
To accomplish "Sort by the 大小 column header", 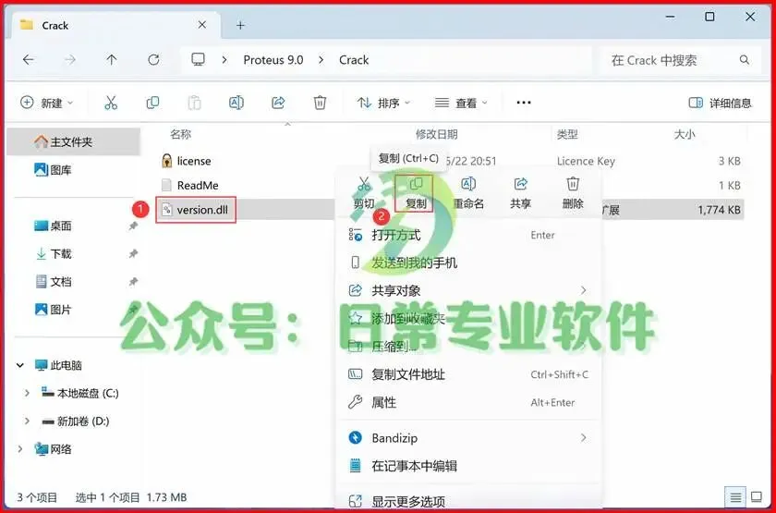I will (685, 134).
